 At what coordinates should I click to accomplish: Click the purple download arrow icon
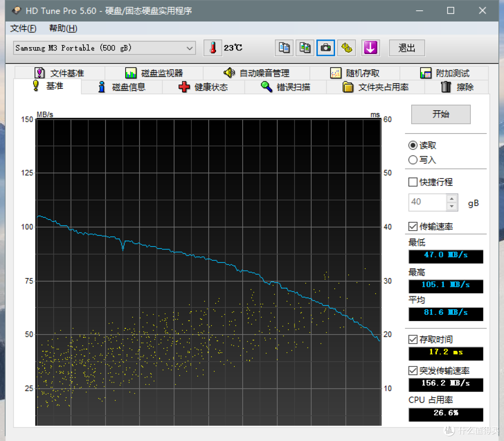point(371,48)
